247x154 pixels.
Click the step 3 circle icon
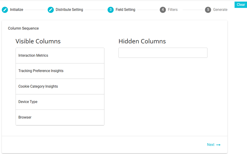[x=110, y=10]
